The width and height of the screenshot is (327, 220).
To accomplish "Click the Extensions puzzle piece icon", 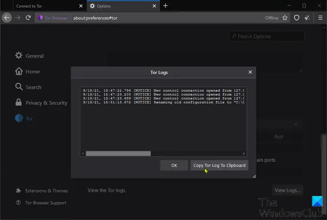I will (18, 191).
